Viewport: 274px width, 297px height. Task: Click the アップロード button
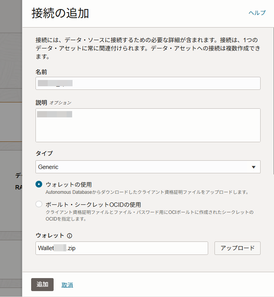coord(237,248)
